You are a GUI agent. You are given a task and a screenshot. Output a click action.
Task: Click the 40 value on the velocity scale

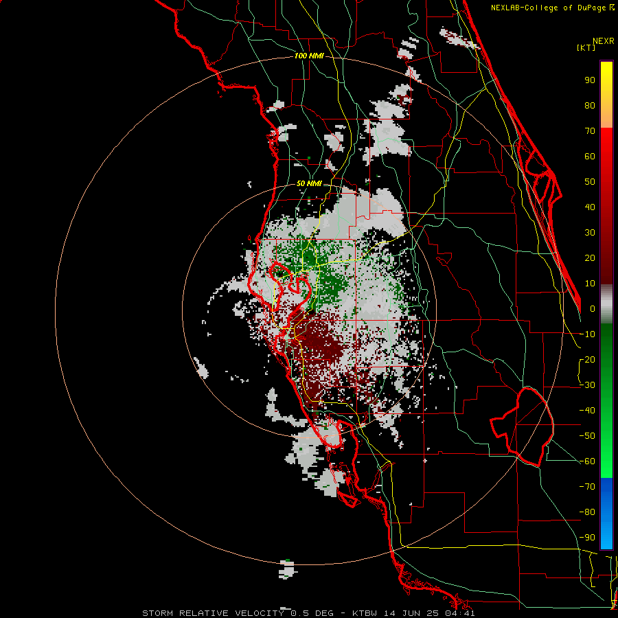[x=590, y=207]
